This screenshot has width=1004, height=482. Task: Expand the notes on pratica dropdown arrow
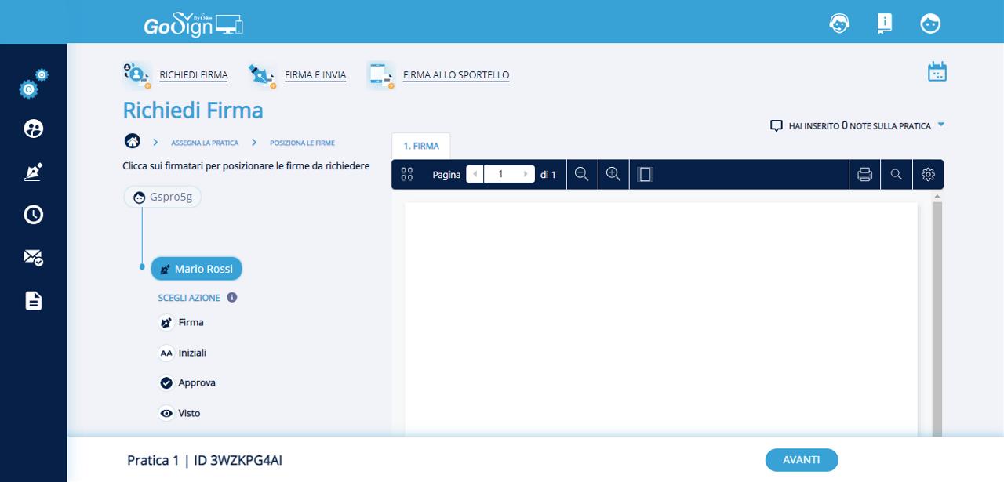941,125
